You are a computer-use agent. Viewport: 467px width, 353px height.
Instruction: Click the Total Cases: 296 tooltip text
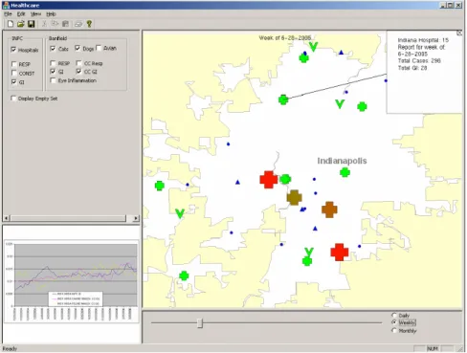(x=419, y=61)
